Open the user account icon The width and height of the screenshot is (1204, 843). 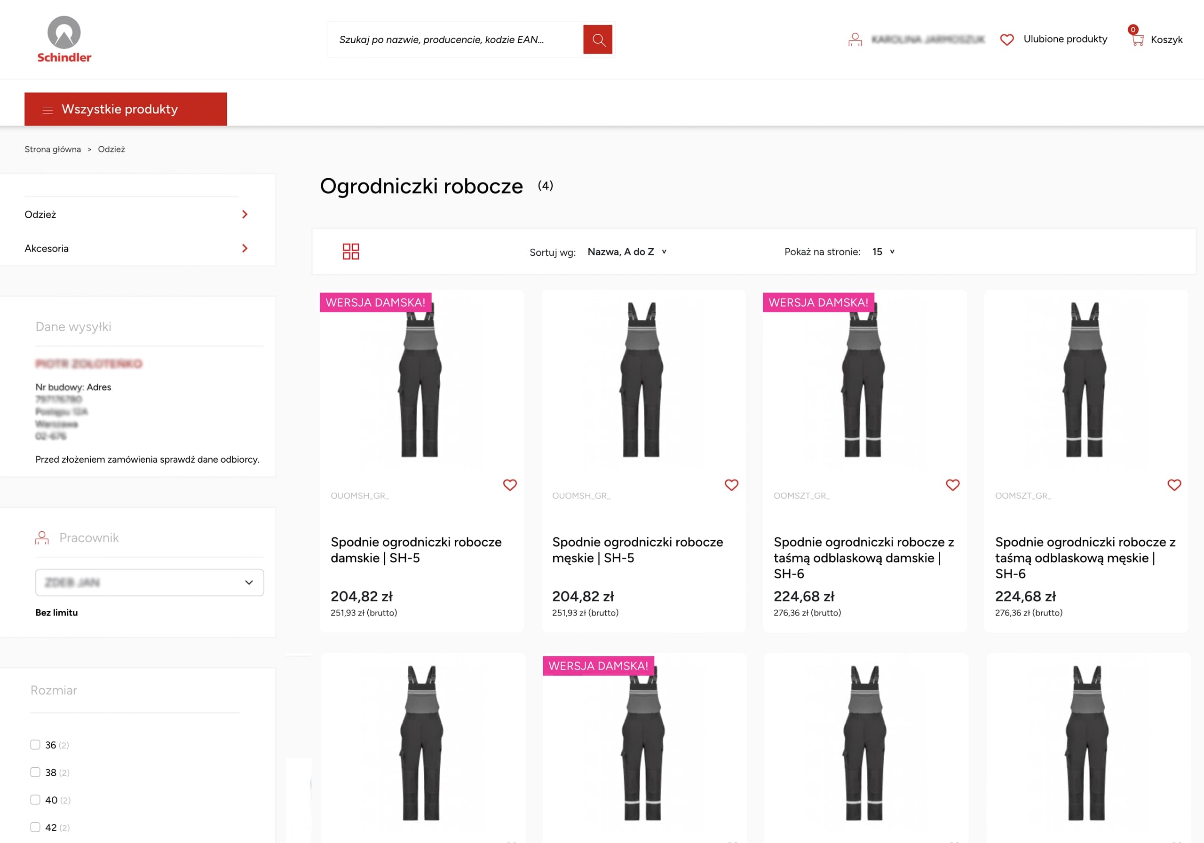pyautogui.click(x=855, y=39)
